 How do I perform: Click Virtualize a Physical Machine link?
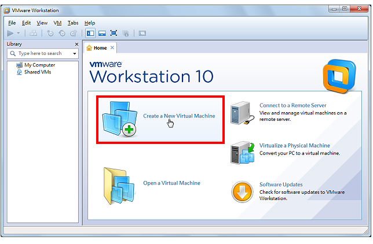click(294, 145)
